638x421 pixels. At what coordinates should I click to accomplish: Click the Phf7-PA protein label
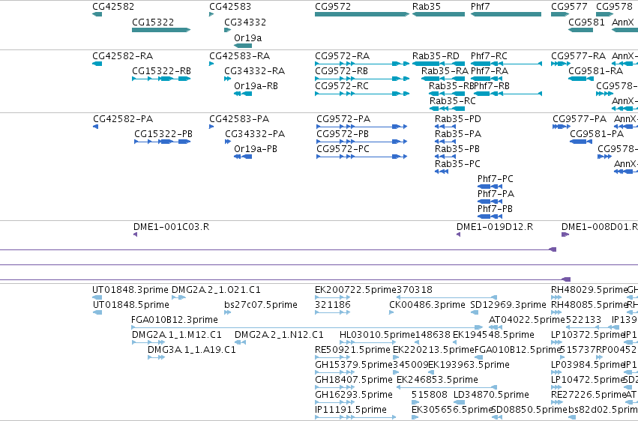[496, 193]
